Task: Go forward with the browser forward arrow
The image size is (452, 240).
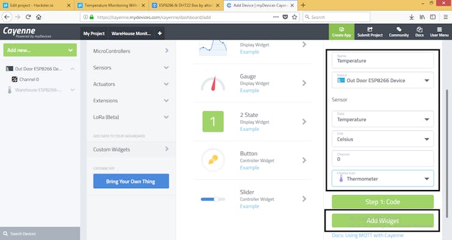Action: tap(18, 17)
